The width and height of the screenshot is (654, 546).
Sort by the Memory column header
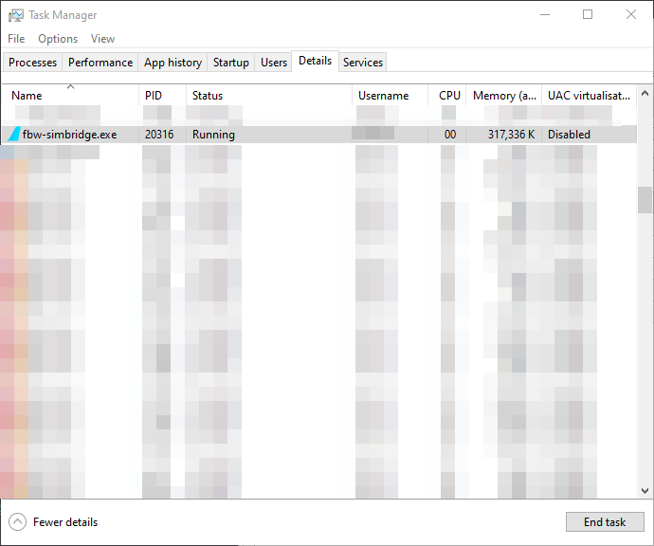pos(506,96)
